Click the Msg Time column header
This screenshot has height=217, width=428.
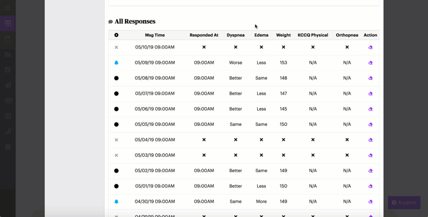click(x=155, y=35)
